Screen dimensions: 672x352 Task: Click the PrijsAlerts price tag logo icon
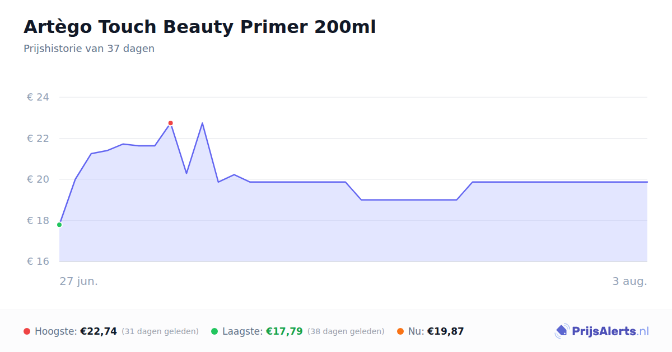pos(562,331)
